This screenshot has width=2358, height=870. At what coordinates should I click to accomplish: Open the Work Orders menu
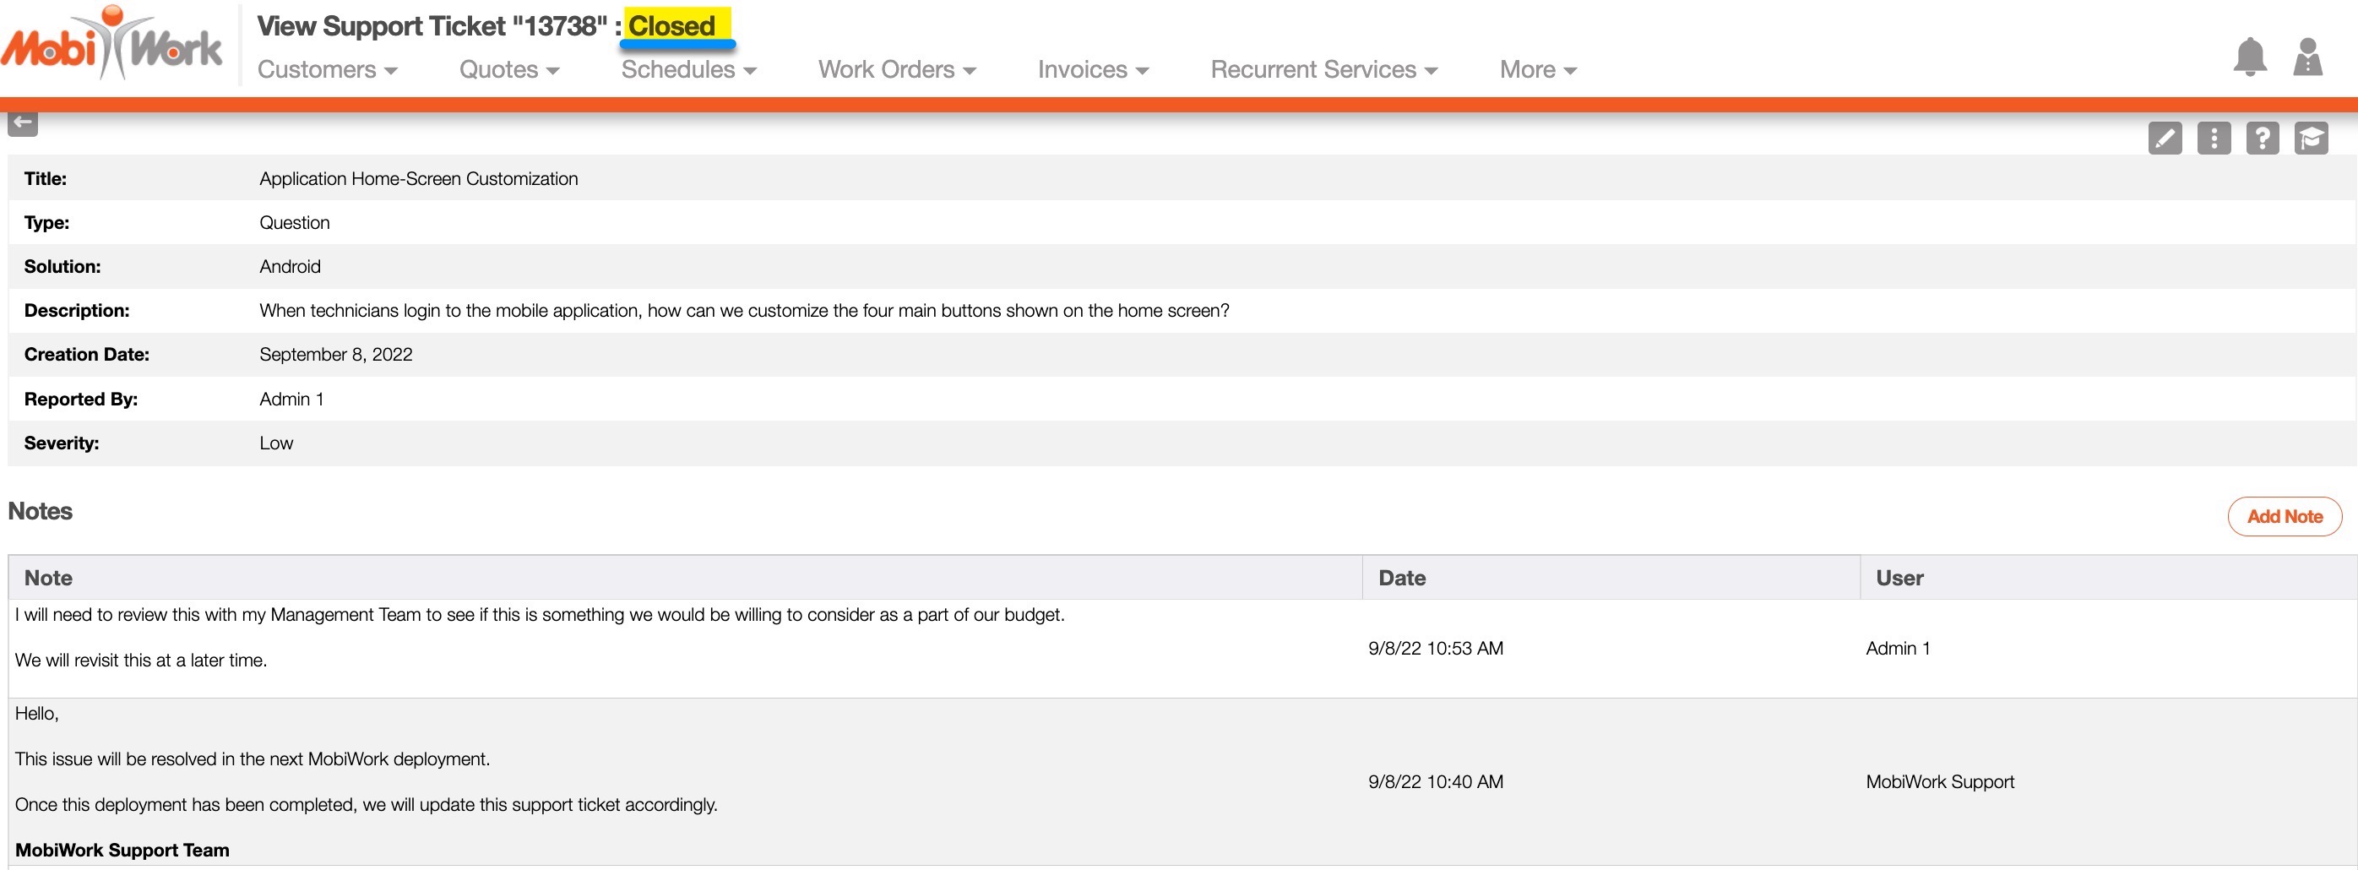(896, 69)
